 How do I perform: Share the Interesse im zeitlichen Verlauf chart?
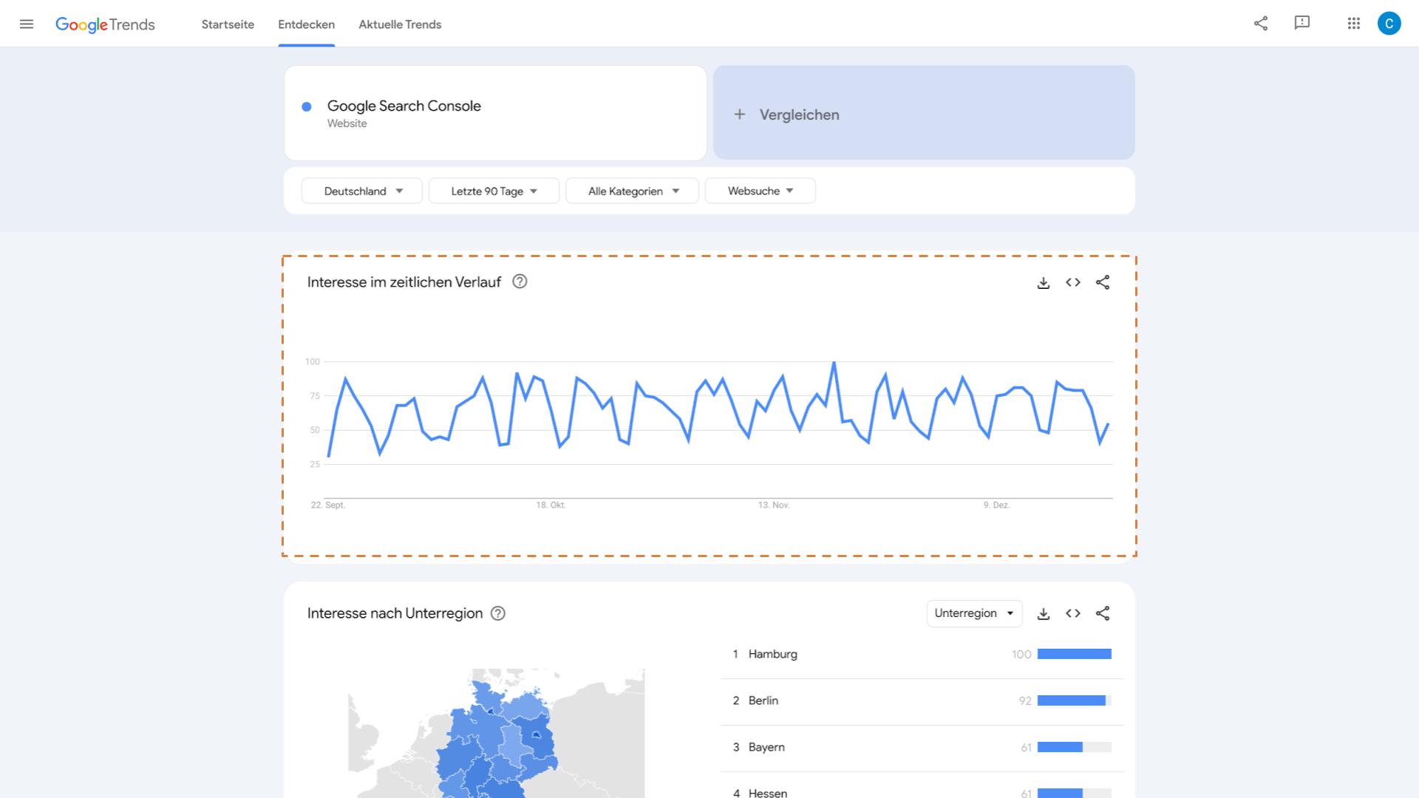coord(1103,282)
